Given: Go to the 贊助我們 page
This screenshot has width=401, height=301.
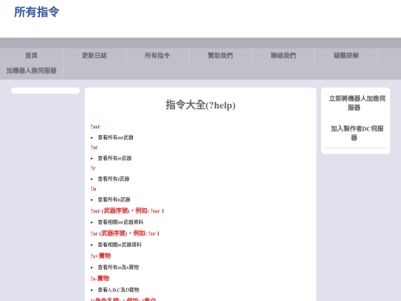Looking at the screenshot, I should tap(221, 56).
